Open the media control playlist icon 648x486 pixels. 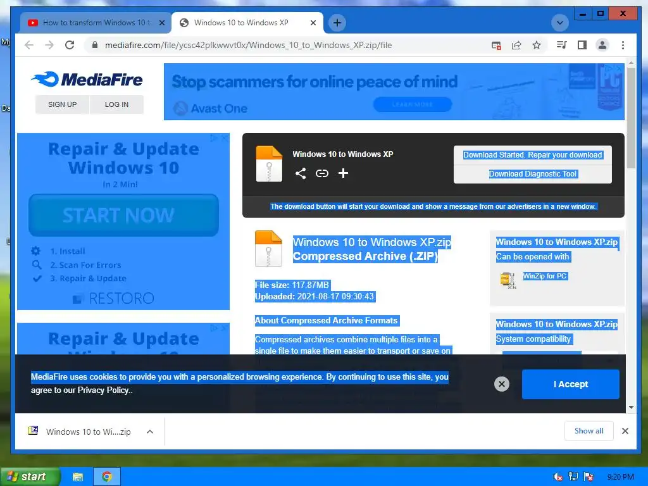point(562,45)
